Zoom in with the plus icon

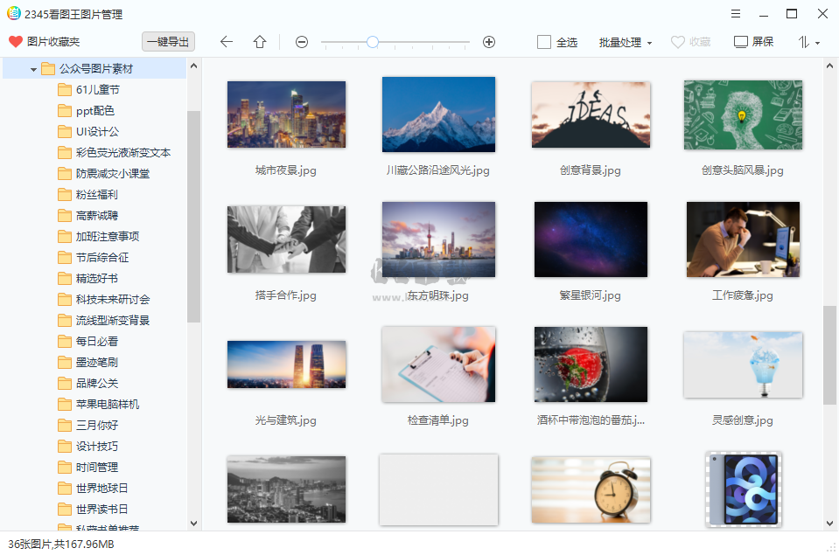488,41
